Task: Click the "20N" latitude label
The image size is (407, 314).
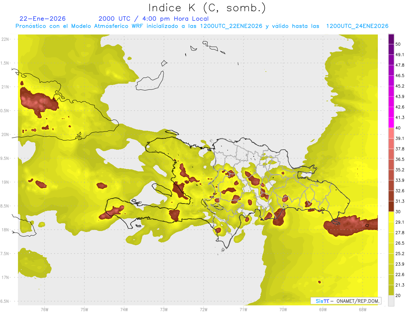Action: pyautogui.click(x=5, y=134)
